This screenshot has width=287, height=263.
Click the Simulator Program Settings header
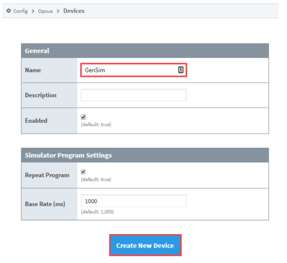[145, 155]
